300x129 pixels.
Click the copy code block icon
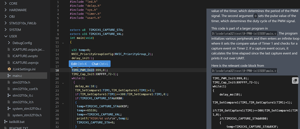(x=295, y=81)
